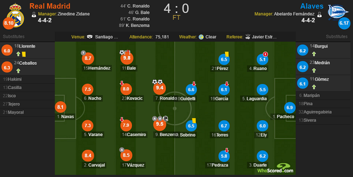Click Bale's 9.8 rating circle
353x177 pixels.
127,58
